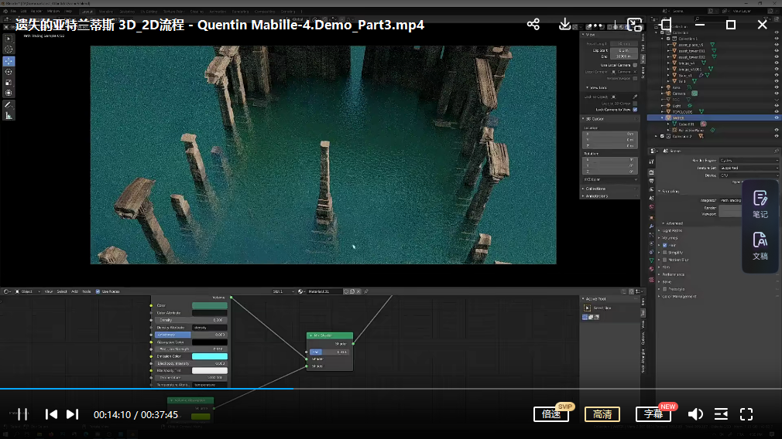The width and height of the screenshot is (782, 439).
Task: Collapse the Mix Shader node header
Action: tap(311, 335)
